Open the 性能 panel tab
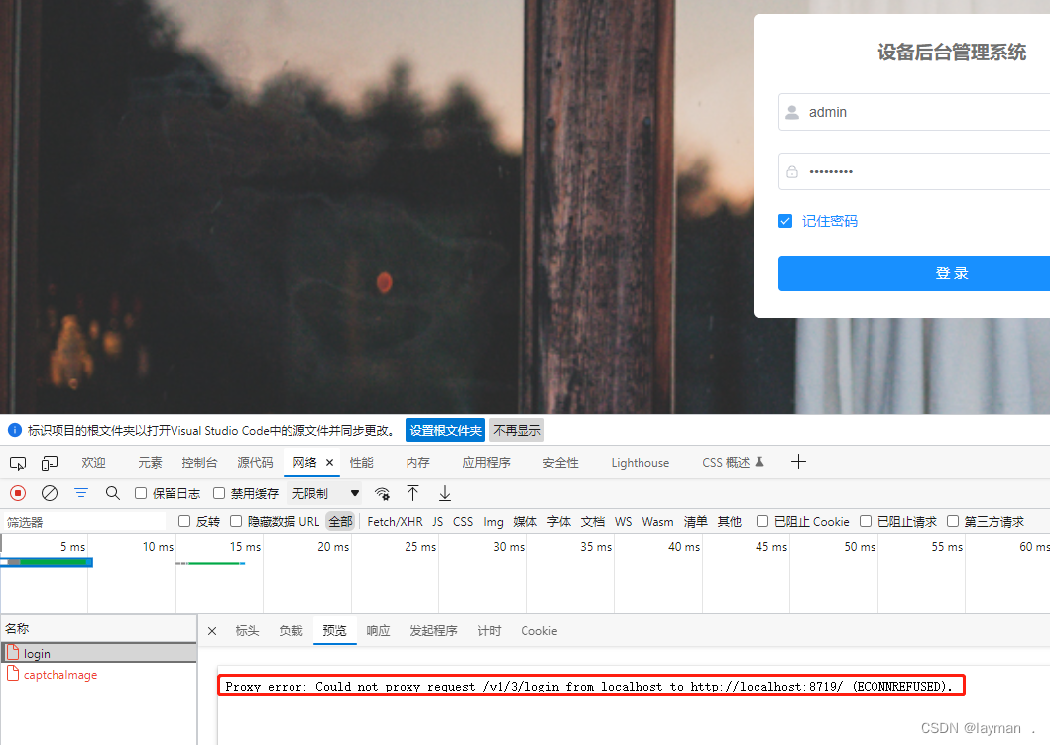Image resolution: width=1050 pixels, height=745 pixels. (x=362, y=463)
